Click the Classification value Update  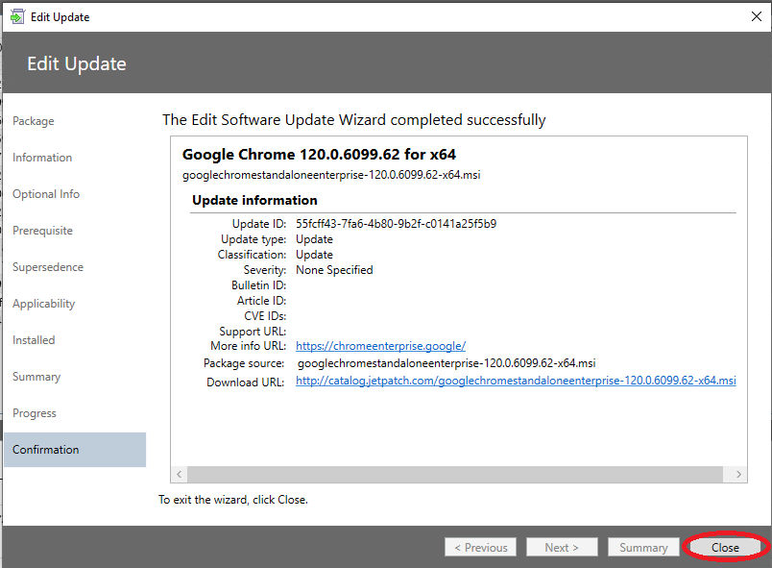click(314, 255)
